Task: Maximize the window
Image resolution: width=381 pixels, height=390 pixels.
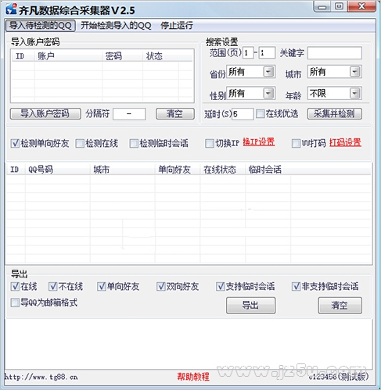Action: pyautogui.click(x=339, y=6)
